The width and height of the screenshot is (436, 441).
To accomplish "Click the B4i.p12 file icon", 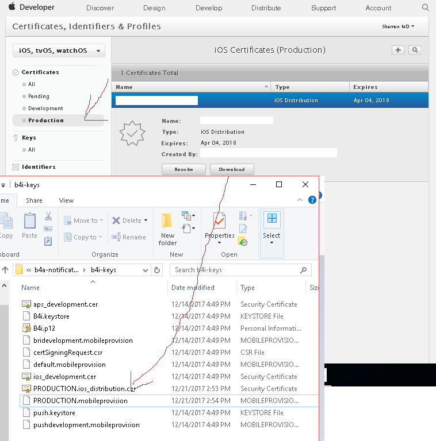I will click(x=26, y=328).
